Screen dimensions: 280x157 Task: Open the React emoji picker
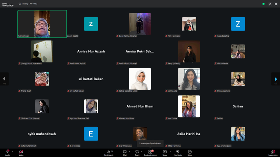(x=137, y=153)
